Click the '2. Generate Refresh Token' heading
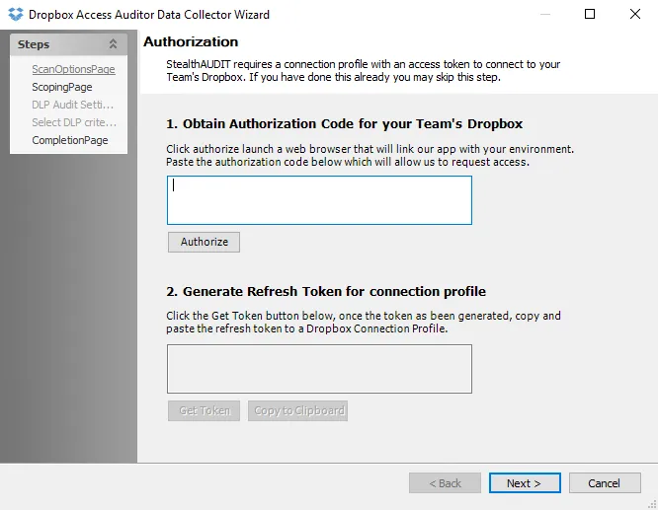The width and height of the screenshot is (658, 510). click(326, 291)
